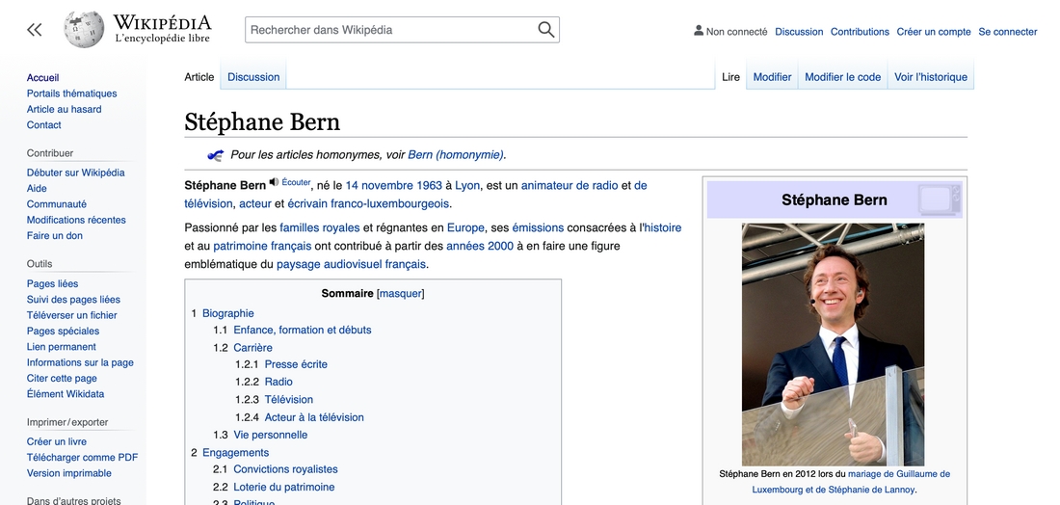Open Élément Wikidata
Screen dimensions: 1060x505
[x=66, y=394]
